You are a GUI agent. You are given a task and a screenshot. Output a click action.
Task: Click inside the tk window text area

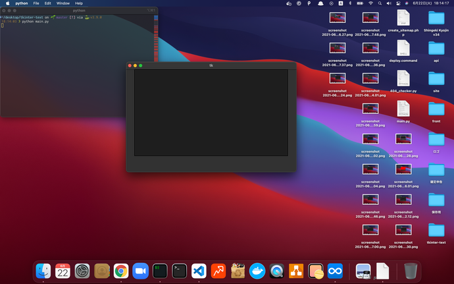tap(211, 113)
